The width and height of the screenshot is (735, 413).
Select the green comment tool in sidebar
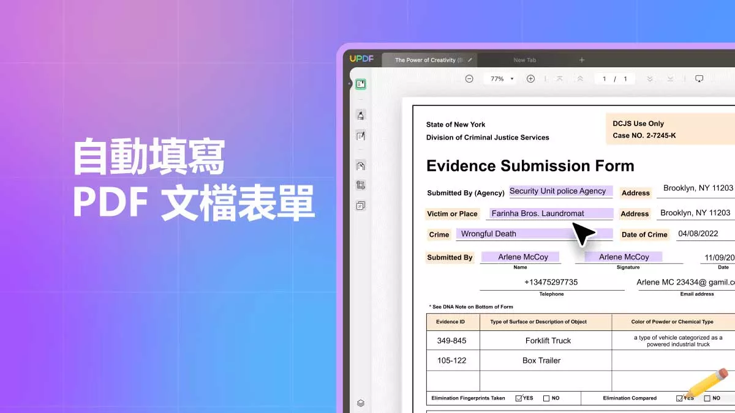(361, 84)
